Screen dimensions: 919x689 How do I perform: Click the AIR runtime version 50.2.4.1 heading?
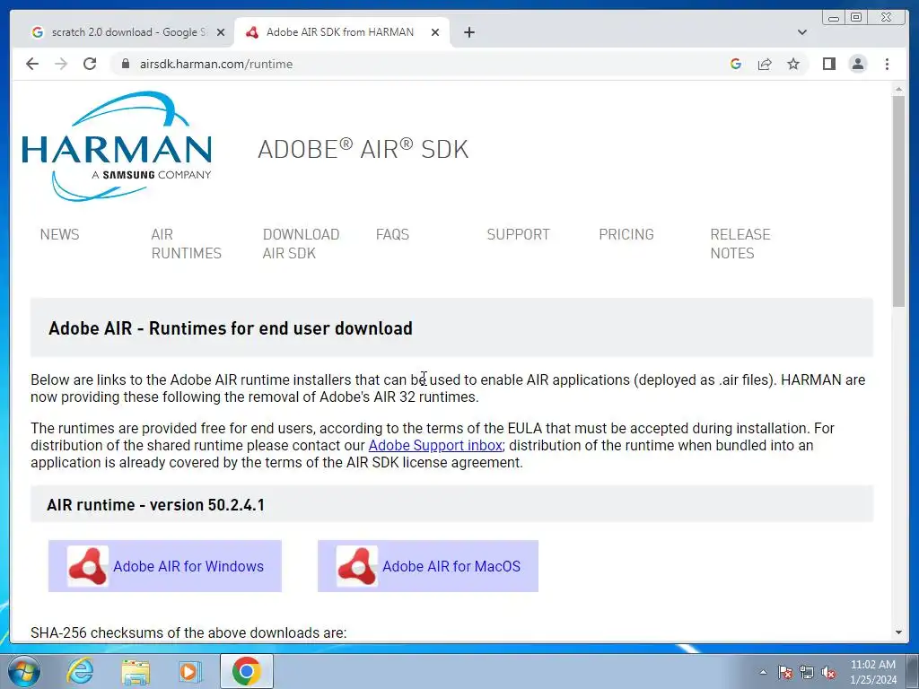pyautogui.click(x=155, y=505)
